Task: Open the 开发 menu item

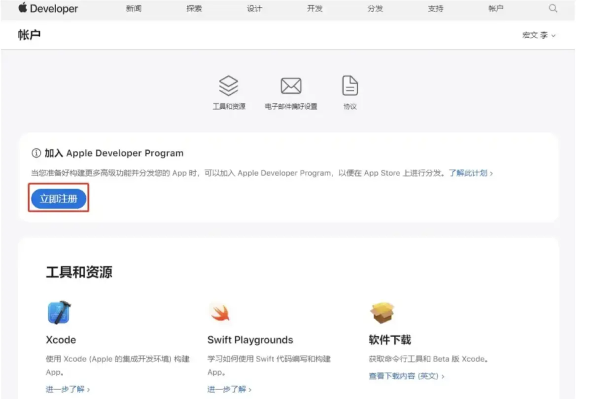Action: coord(314,8)
